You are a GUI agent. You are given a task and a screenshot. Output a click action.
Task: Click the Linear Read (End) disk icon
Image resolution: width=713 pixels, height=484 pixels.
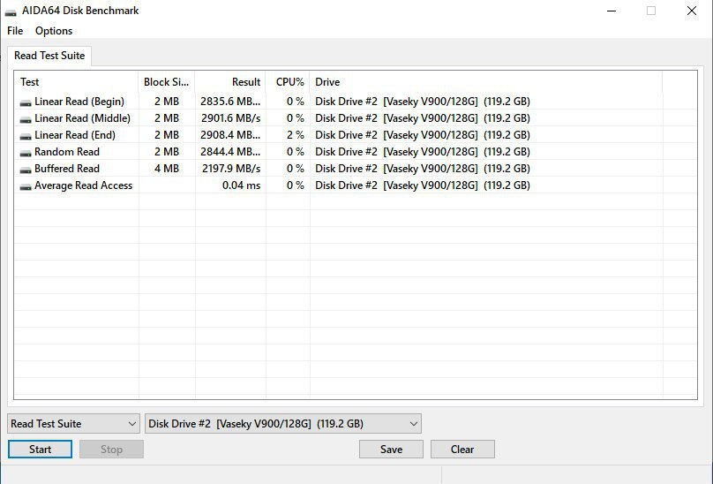[26, 137]
